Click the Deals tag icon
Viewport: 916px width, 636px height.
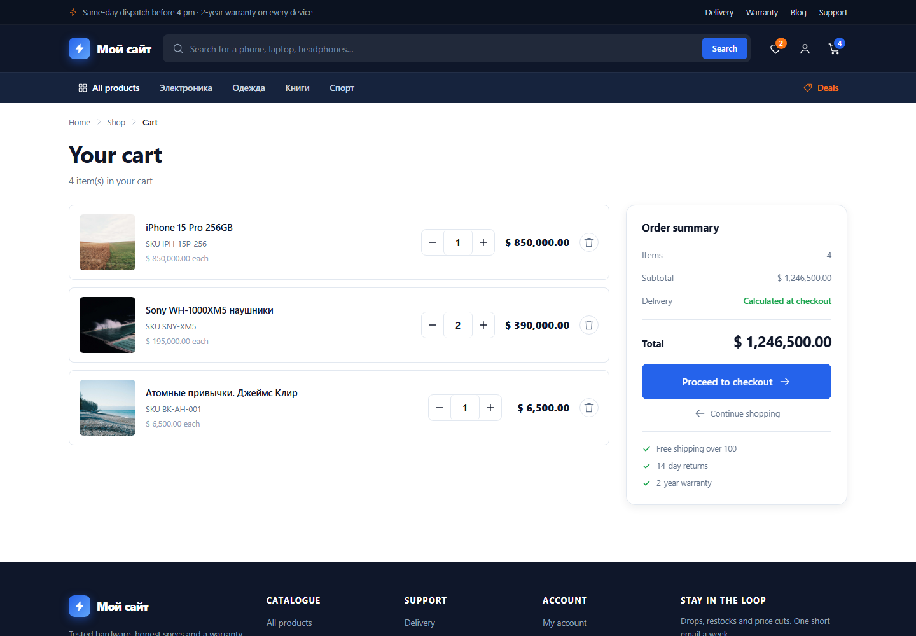(x=808, y=88)
